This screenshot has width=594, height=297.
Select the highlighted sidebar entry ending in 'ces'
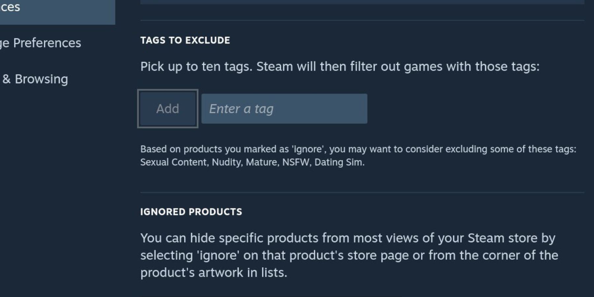pyautogui.click(x=57, y=10)
